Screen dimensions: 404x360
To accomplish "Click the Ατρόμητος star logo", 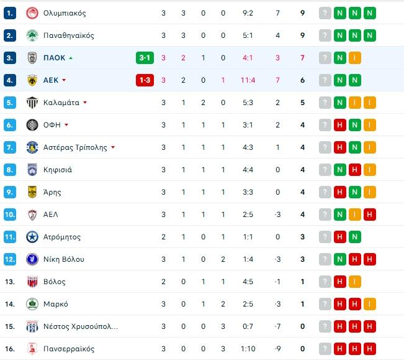I will tap(32, 237).
